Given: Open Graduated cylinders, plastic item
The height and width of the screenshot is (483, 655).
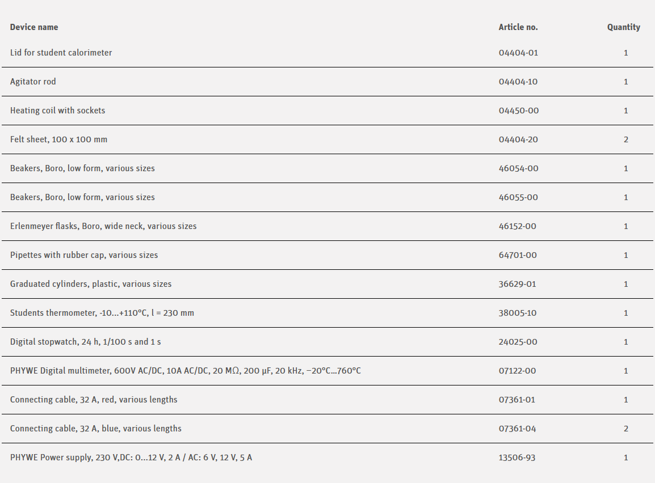Looking at the screenshot, I should [91, 284].
